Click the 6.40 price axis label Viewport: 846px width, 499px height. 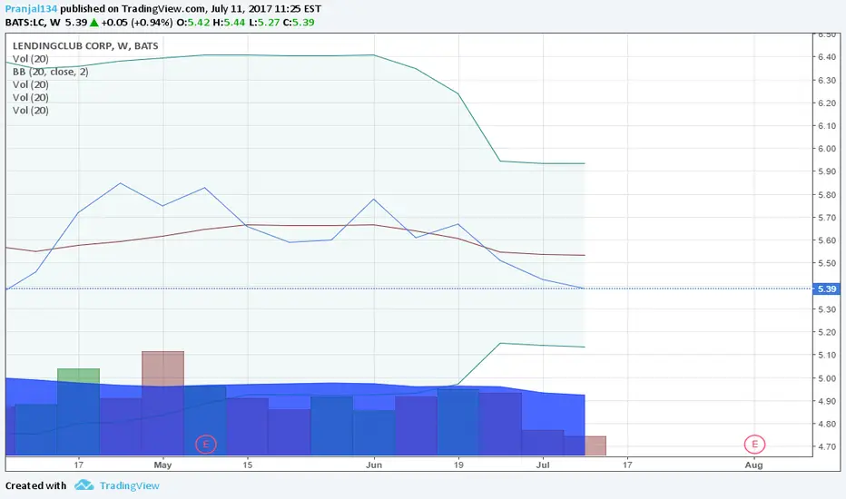click(x=827, y=57)
